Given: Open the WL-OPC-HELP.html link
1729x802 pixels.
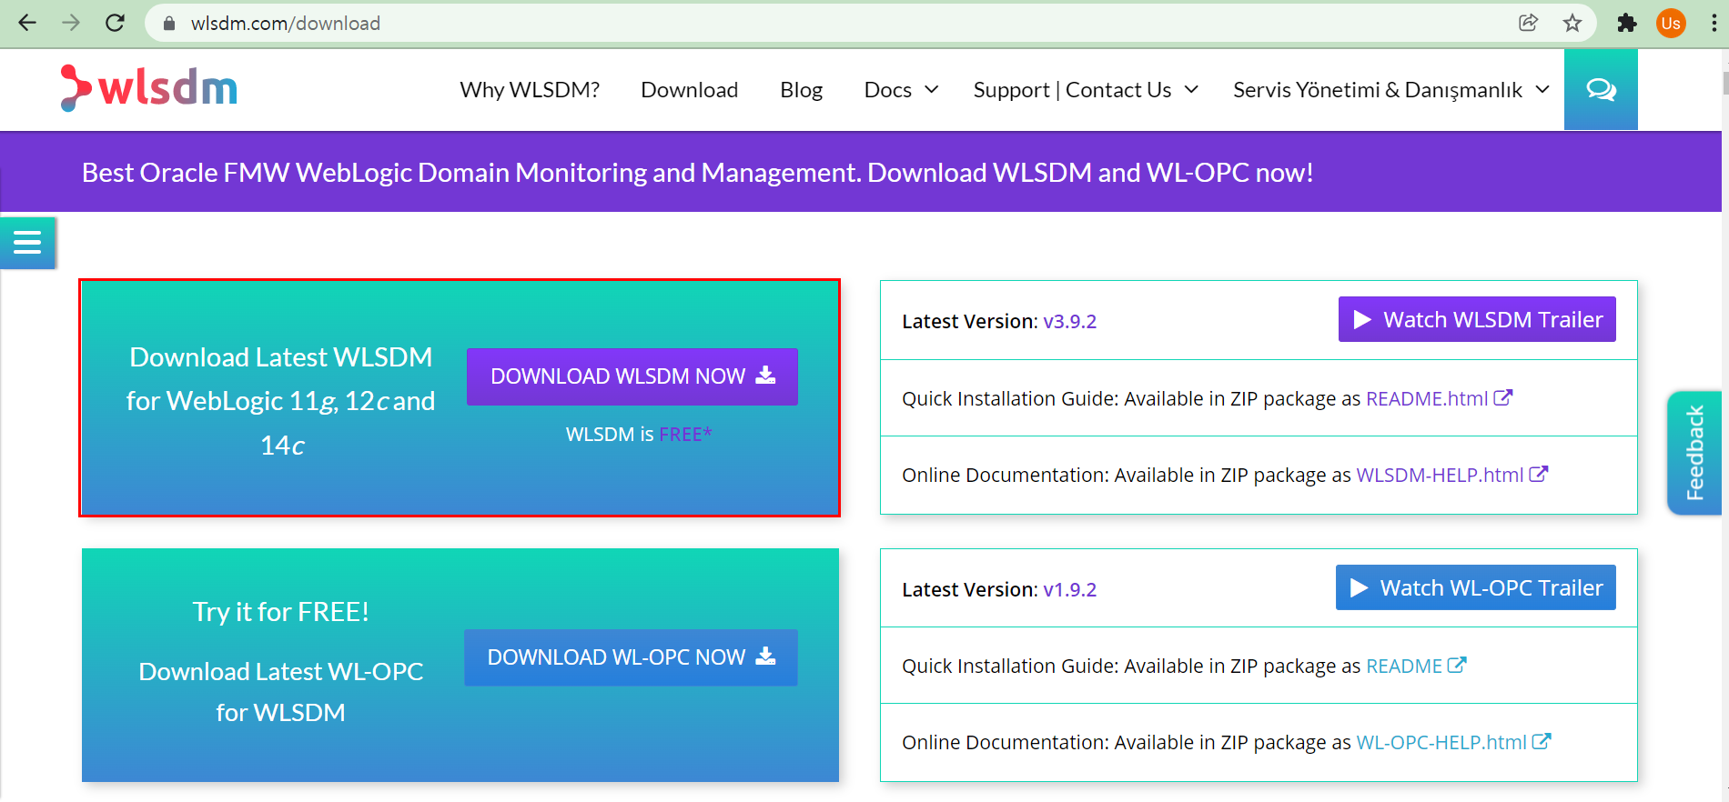Looking at the screenshot, I should 1441,743.
